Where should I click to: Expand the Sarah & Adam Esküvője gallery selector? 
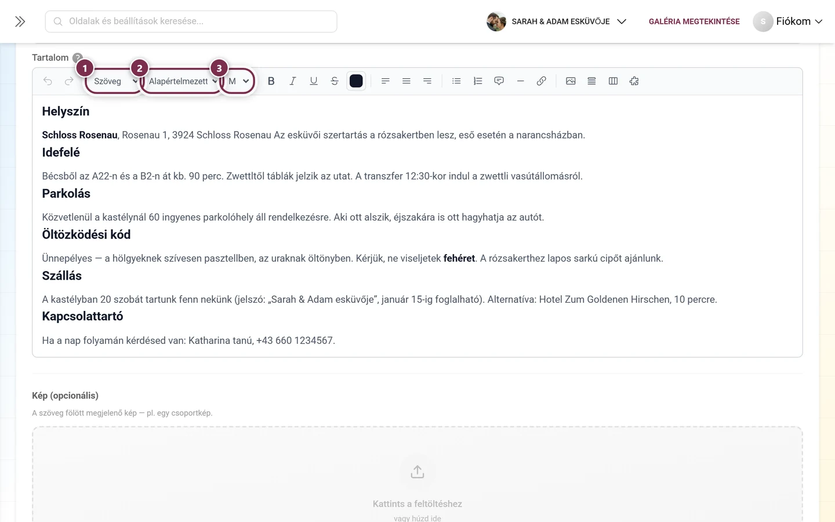(x=557, y=21)
